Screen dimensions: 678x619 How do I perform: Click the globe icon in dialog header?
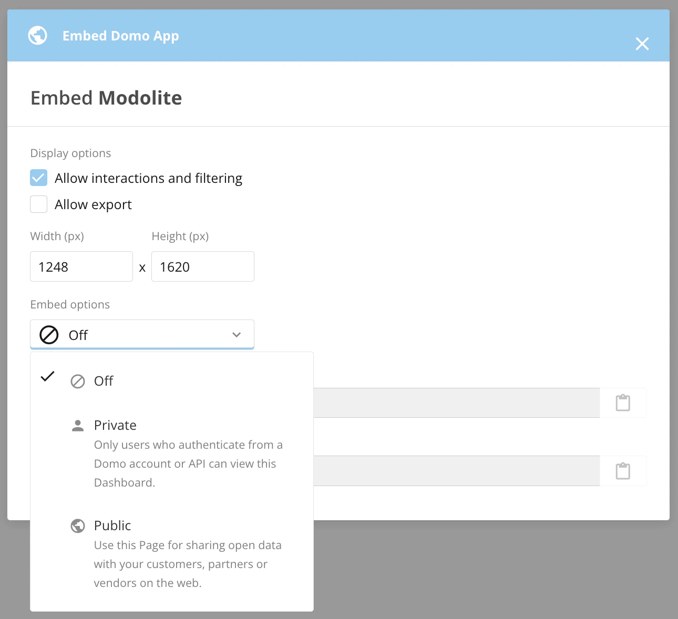tap(38, 36)
